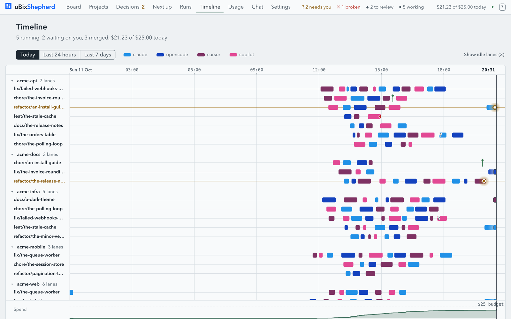
Task: Open the Usage tab
Action: coord(236,7)
